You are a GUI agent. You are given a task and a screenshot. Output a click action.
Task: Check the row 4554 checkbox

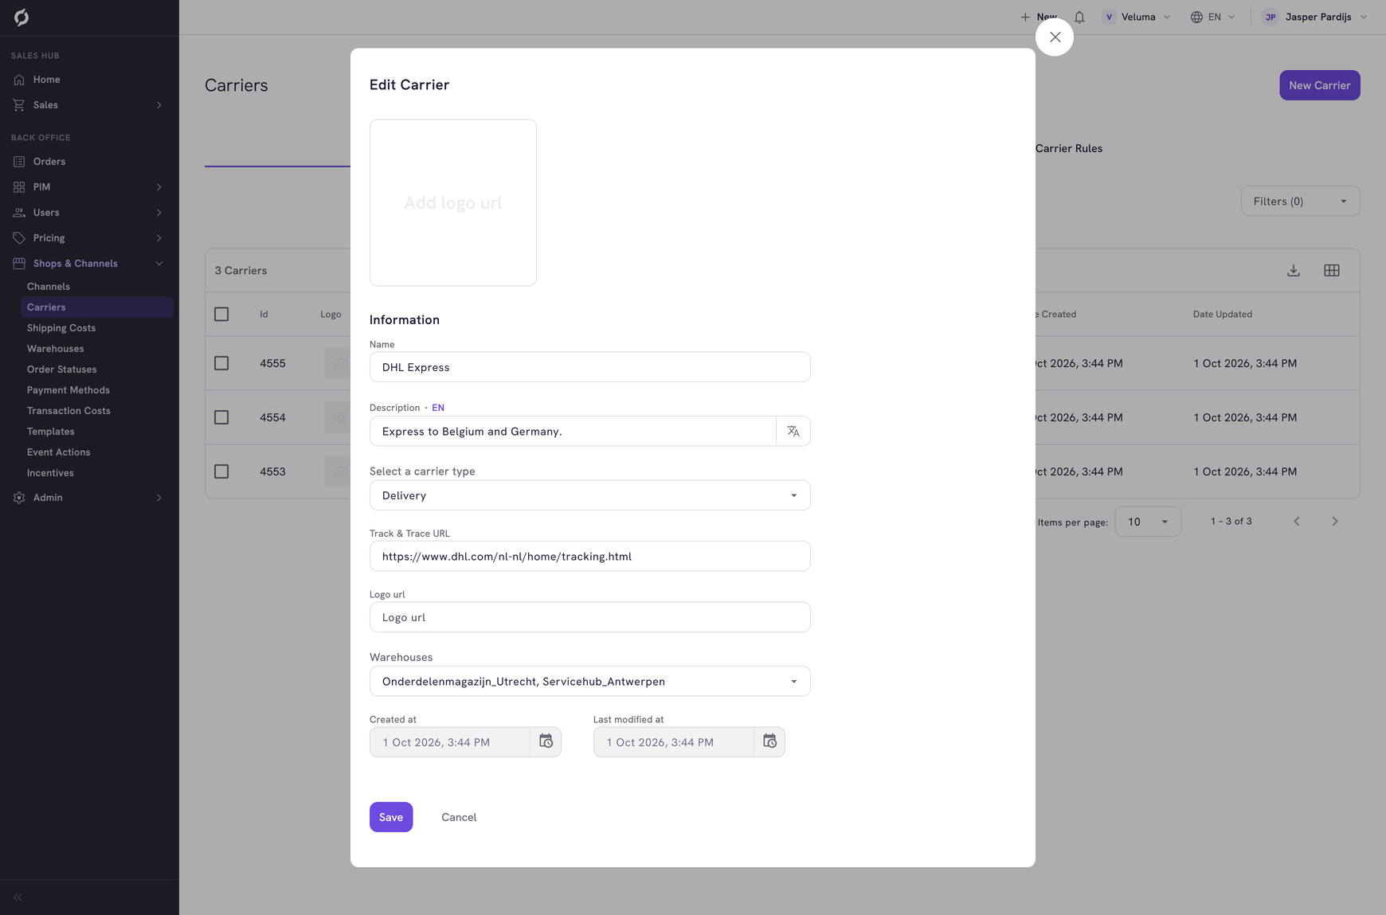(221, 417)
